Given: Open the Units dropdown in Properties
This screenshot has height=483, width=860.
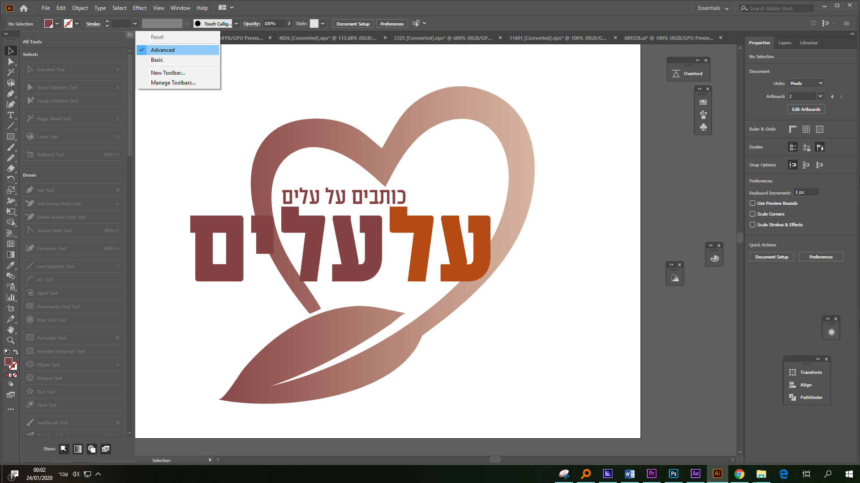Looking at the screenshot, I should (805, 83).
